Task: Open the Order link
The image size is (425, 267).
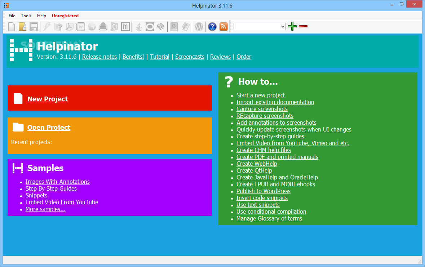Action: tap(244, 57)
